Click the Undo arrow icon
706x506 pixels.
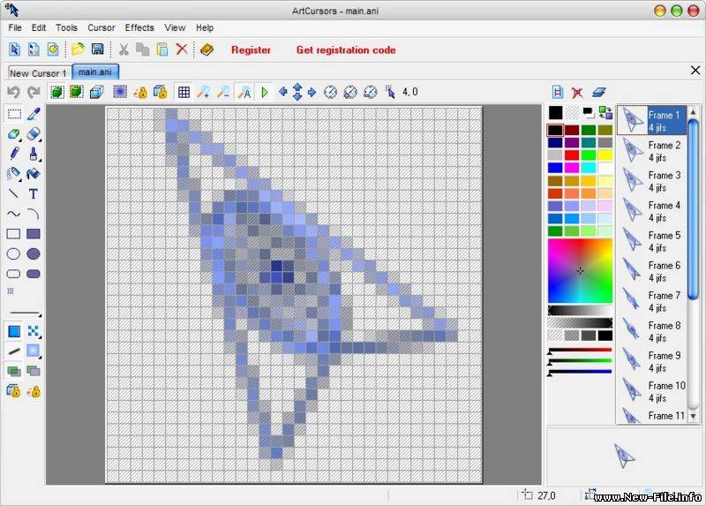(13, 92)
